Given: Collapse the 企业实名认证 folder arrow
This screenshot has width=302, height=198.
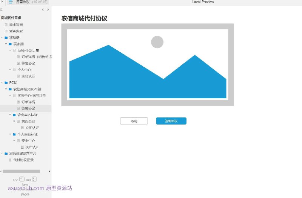Looking at the screenshot, I should coord(10,115).
